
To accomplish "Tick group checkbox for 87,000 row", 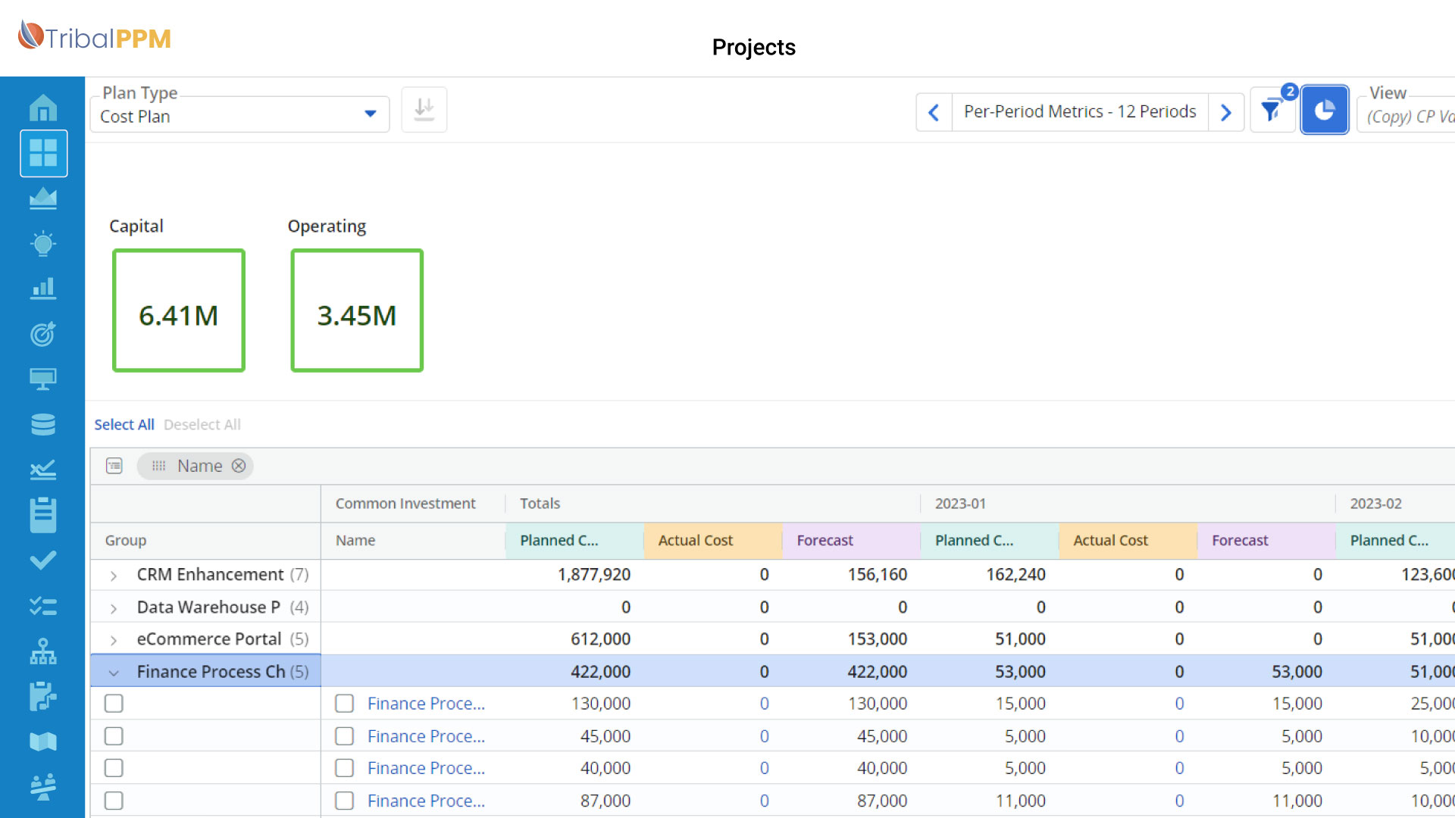I will 114,801.
